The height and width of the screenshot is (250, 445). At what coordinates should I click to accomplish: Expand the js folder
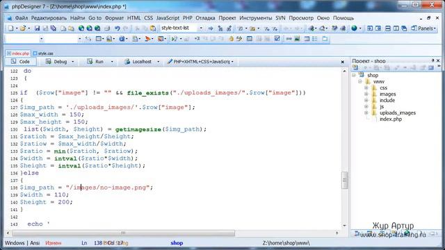[366, 106]
